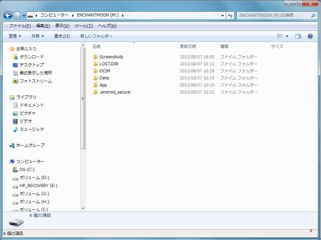Screen dimensions: 321x240
Task: Expand the arrow after コンピューター breadcrumb
Action: 73,16
